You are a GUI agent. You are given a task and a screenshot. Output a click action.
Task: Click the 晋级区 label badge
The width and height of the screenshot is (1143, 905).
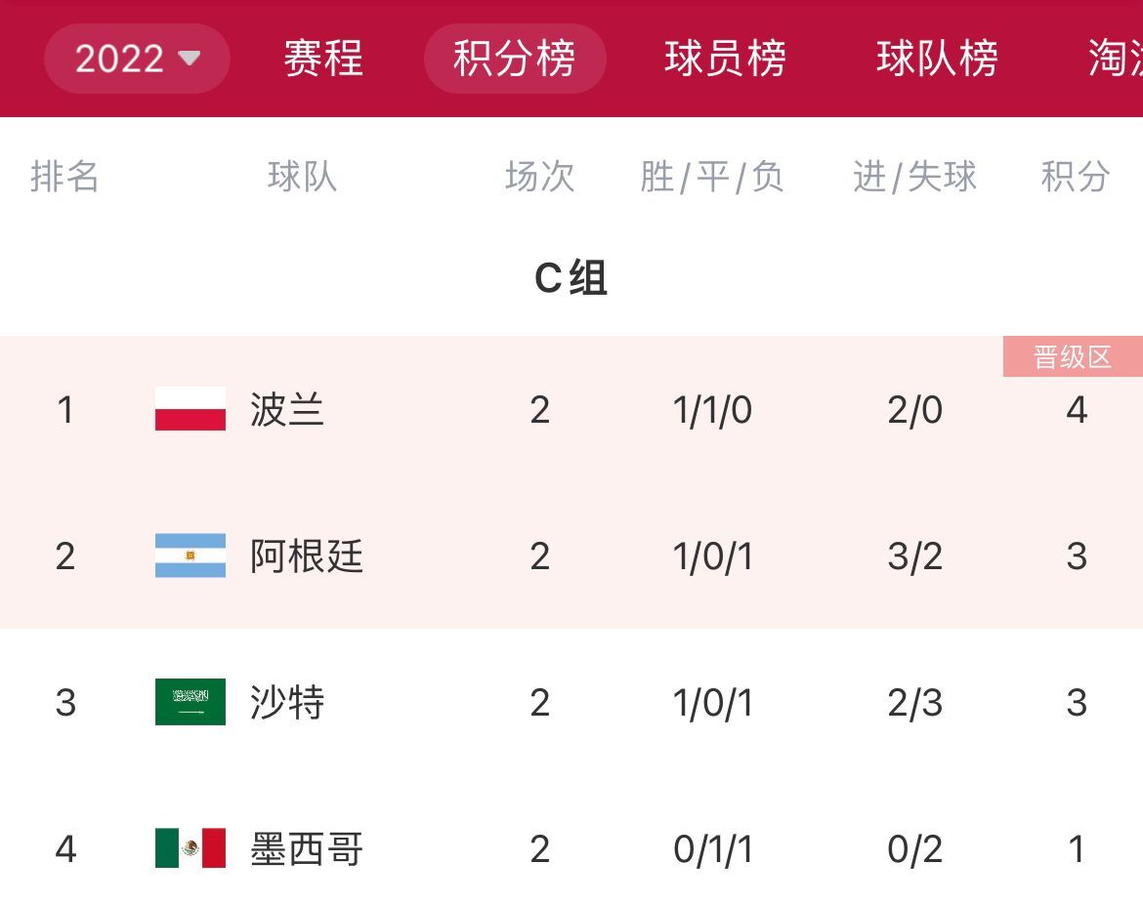pyautogui.click(x=1073, y=356)
